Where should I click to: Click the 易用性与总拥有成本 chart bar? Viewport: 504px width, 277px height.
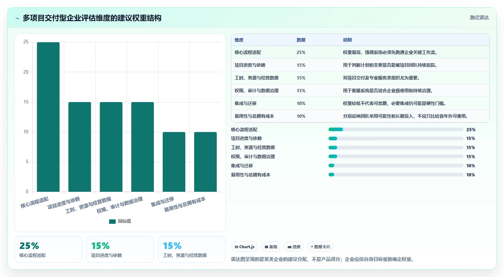205,162
